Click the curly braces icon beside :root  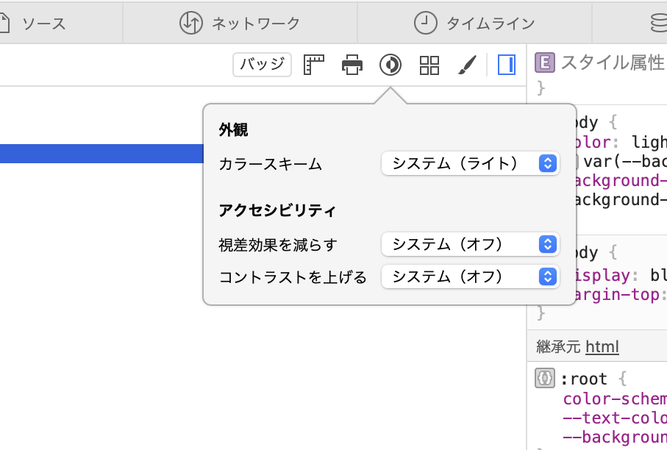(543, 379)
